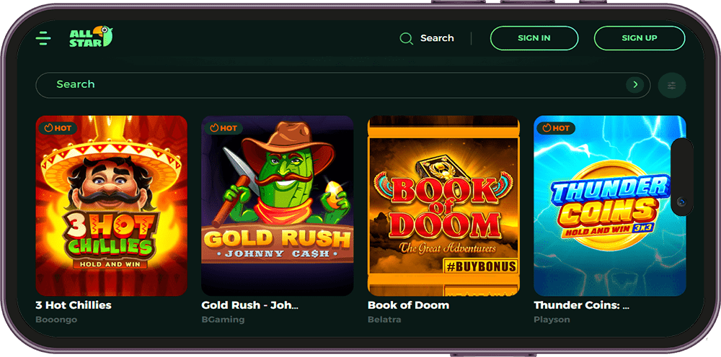The width and height of the screenshot is (721, 357).
Task: Click the "Book of Doom" title
Action: click(408, 305)
